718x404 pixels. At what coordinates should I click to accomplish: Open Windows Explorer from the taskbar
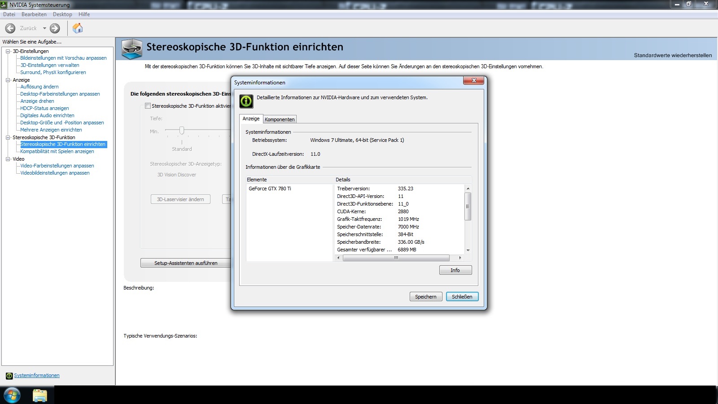(40, 395)
